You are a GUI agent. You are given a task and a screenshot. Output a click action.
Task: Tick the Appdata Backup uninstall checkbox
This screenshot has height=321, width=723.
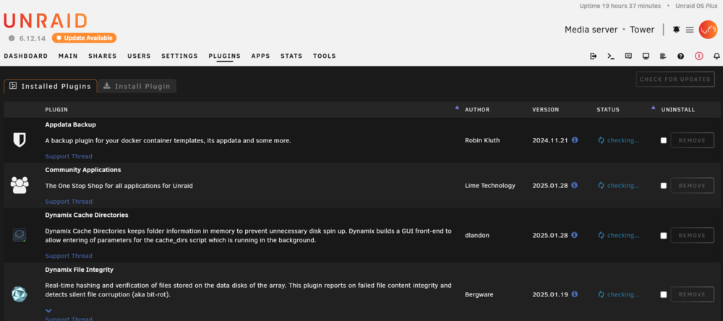click(x=664, y=141)
